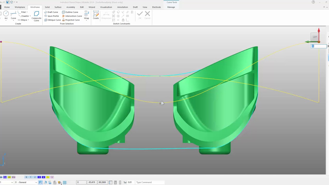Open the Visualisation tab

point(106,7)
